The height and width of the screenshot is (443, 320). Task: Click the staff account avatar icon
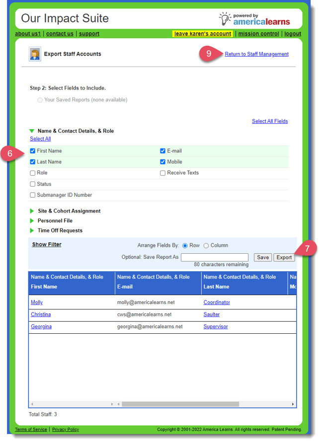[x=35, y=54]
